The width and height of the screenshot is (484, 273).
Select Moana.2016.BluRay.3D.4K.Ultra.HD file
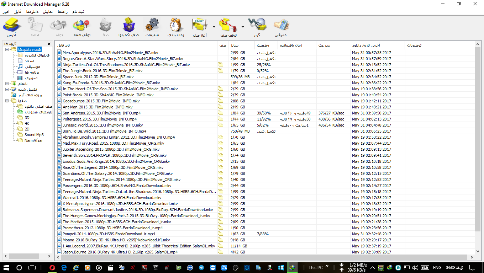coord(265,240)
